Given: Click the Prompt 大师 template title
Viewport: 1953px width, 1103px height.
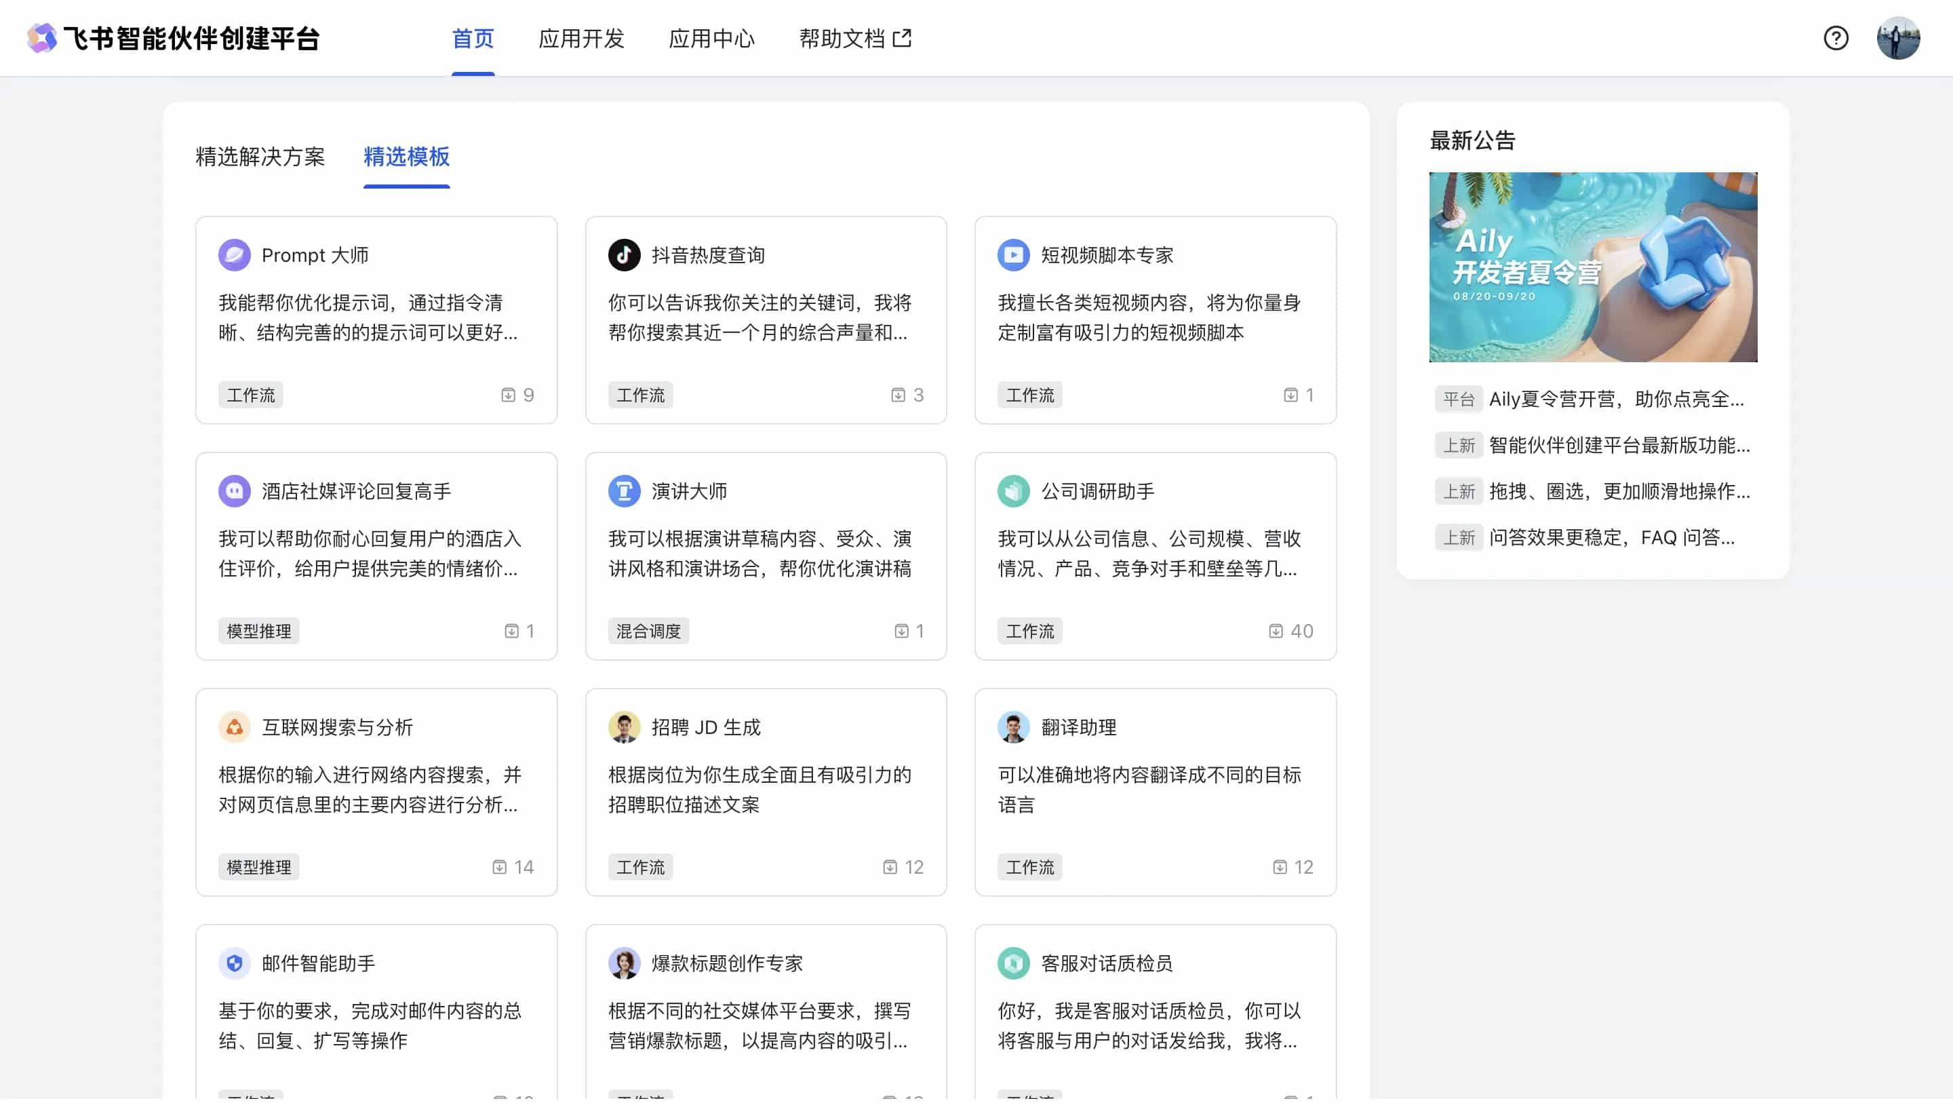Looking at the screenshot, I should [315, 255].
